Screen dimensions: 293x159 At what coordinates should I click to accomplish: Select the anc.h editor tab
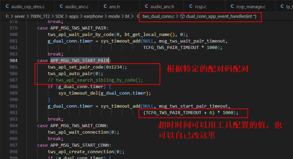tap(119, 7)
